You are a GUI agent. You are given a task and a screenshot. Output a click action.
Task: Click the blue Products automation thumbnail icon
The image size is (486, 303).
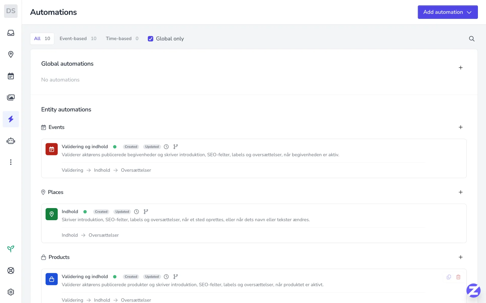(52, 279)
